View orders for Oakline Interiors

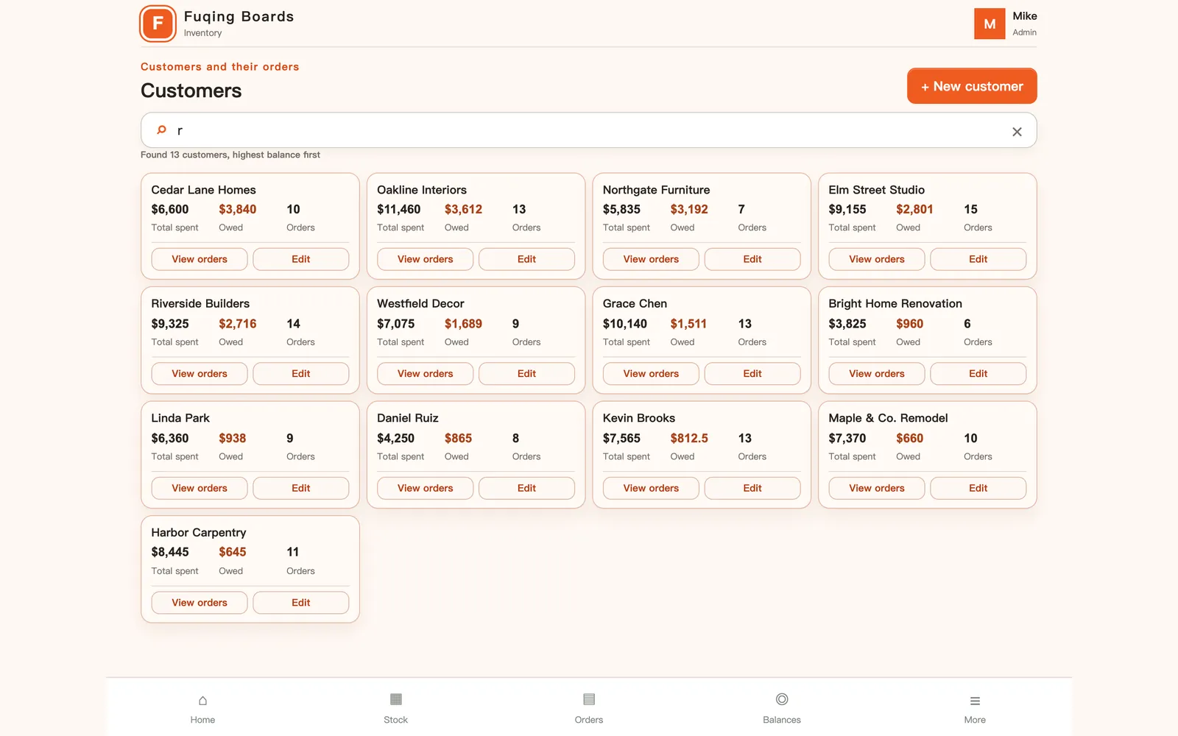click(x=425, y=259)
